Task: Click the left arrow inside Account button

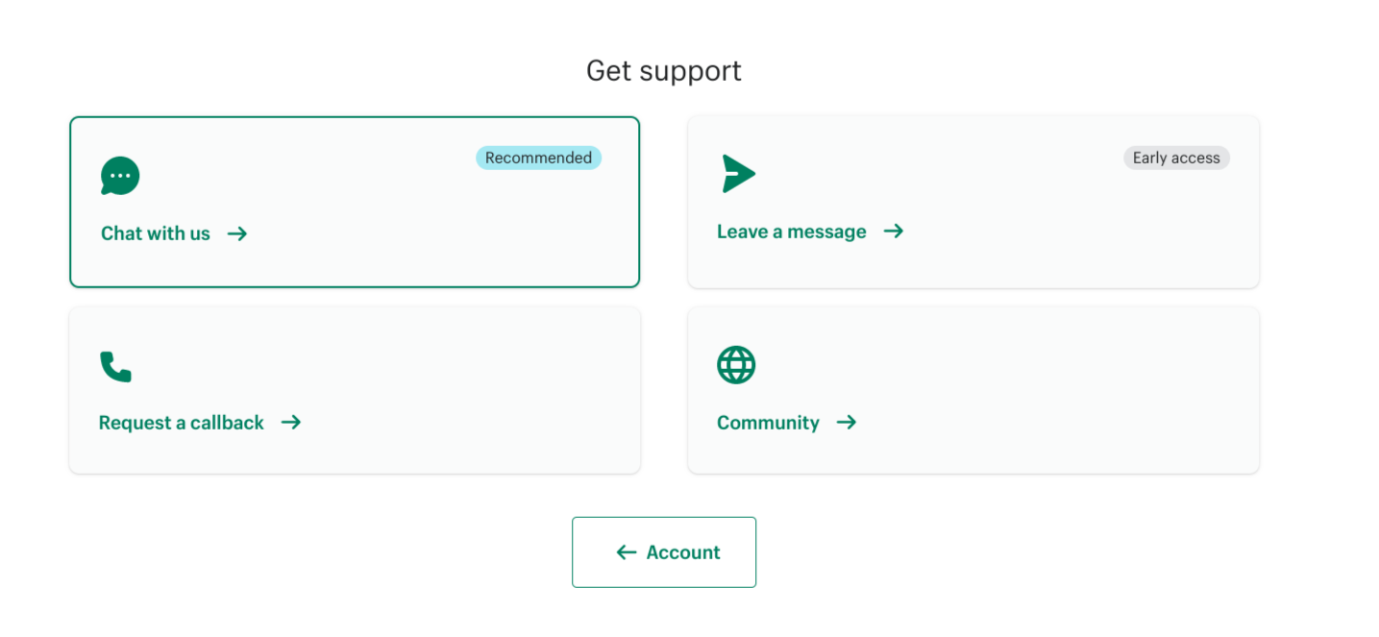Action: tap(627, 552)
